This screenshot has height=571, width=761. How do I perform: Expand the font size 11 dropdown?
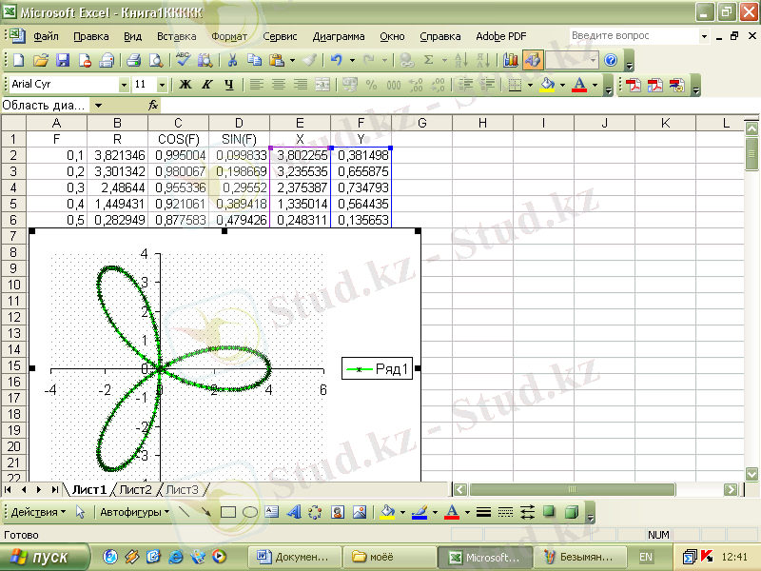[162, 85]
